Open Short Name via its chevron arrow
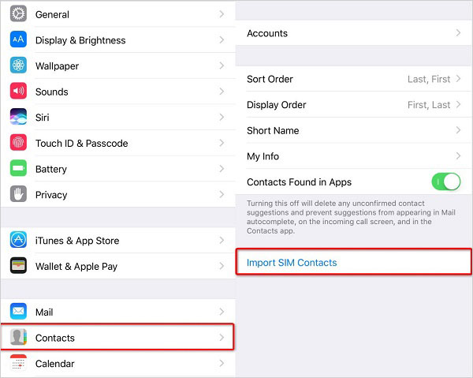This screenshot has height=378, width=473. point(458,130)
